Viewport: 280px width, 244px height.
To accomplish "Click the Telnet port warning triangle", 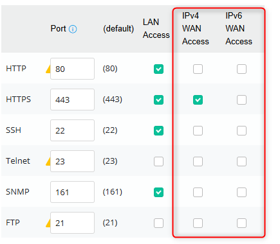I will point(48,162).
